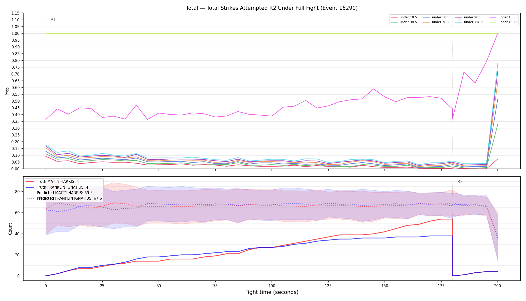Screen dimensions: 526x301
Task: Click the R2 marker label in the Count chart
Action: [460, 182]
